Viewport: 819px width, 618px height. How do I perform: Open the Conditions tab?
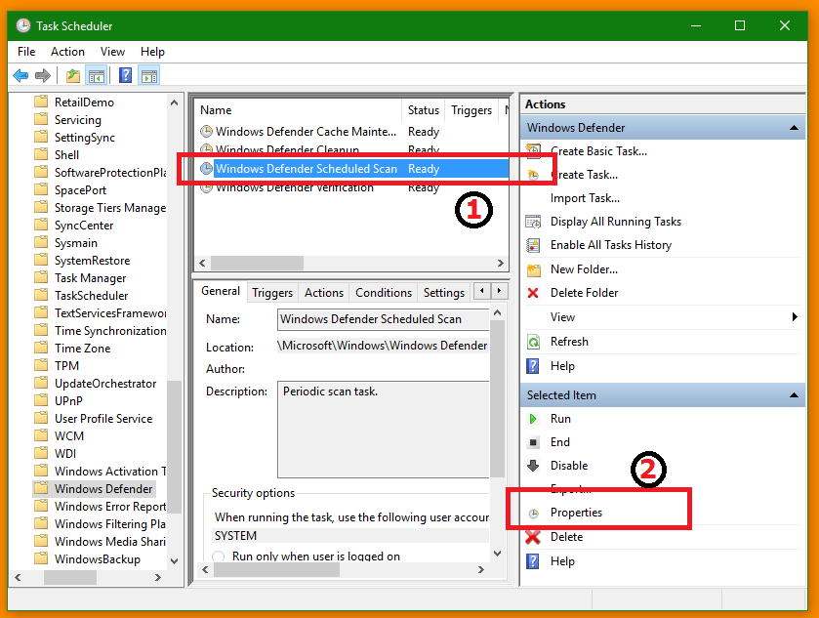(x=383, y=292)
